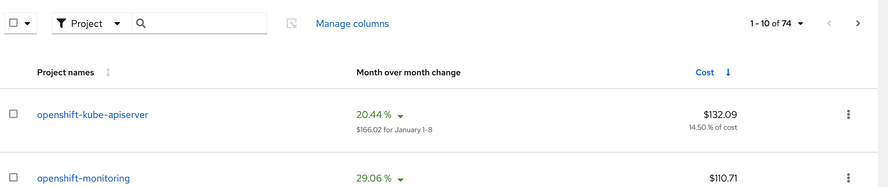Toggle the select-all checkbox in toolbar
Viewport: 888px width, 187px height.
coord(13,23)
